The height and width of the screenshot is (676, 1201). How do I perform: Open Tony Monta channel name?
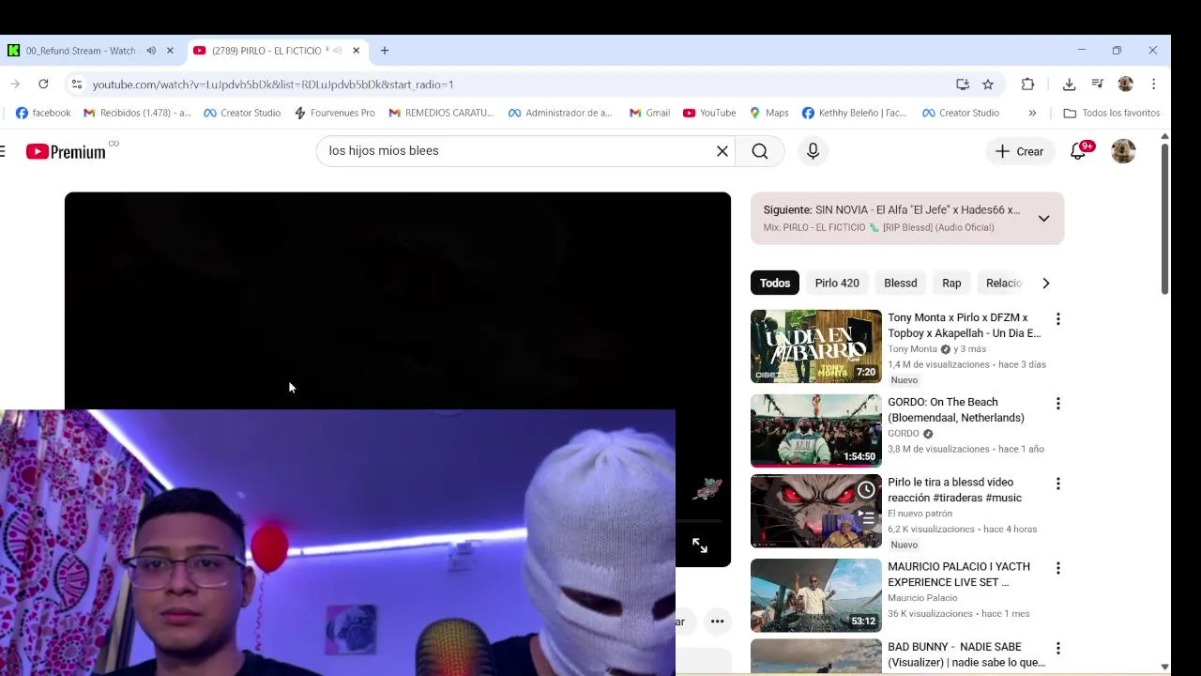pos(912,349)
